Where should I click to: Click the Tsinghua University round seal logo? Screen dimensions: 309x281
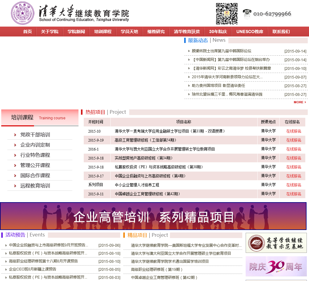(23, 13)
